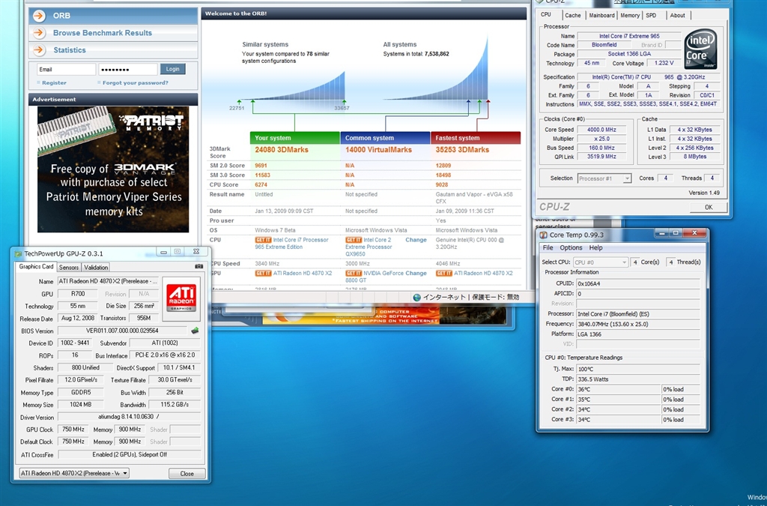Click the Intel Core i7 logo in CPU-Z

click(701, 49)
